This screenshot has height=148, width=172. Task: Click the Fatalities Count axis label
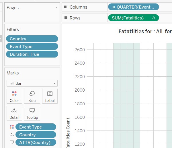tap(68, 133)
